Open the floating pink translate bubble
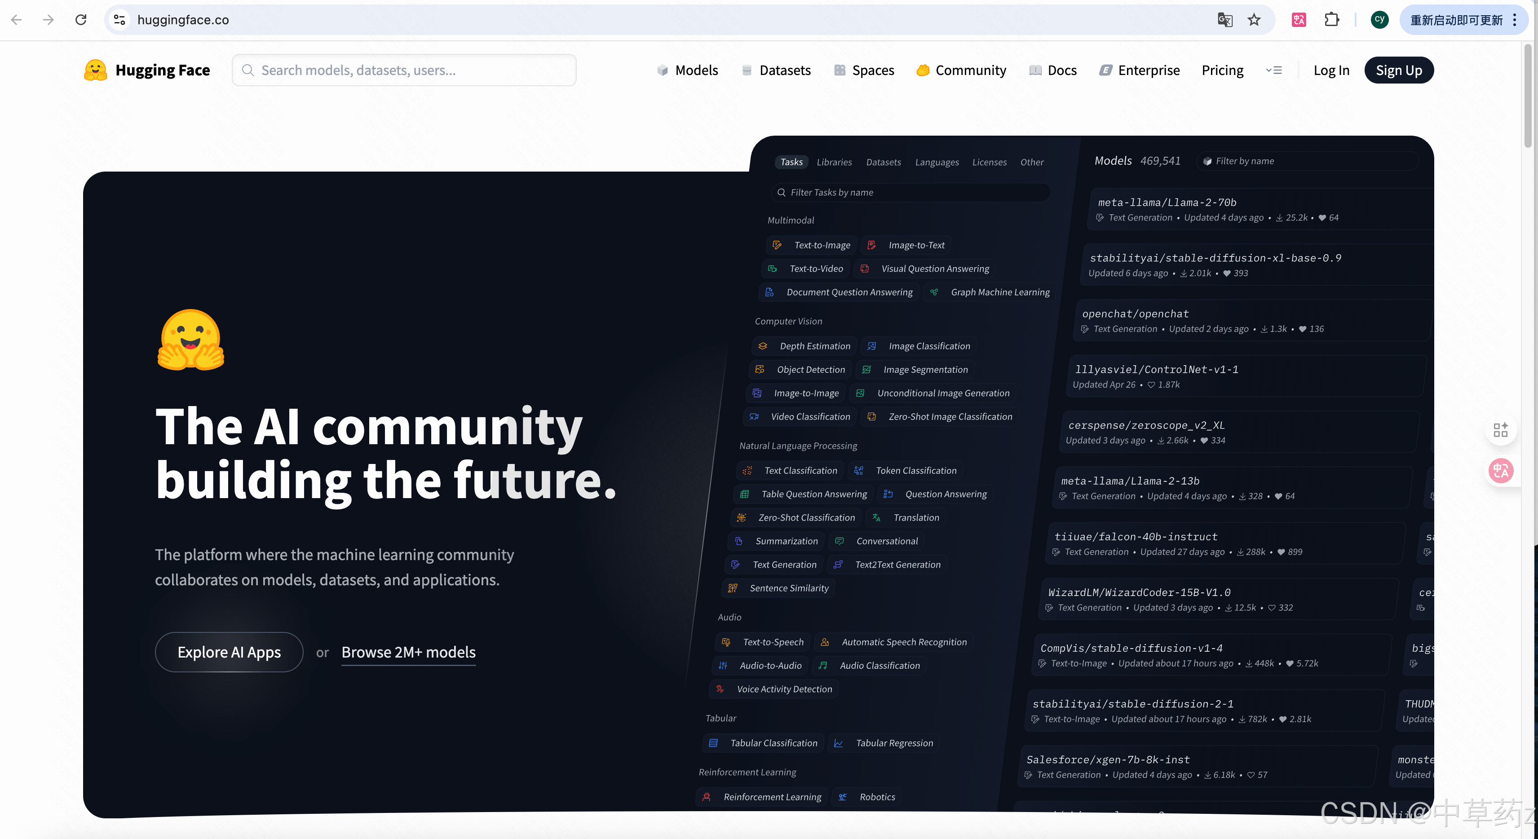 [x=1500, y=471]
